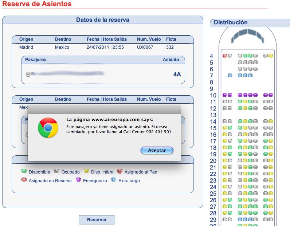
Task: Click the rightmost gray seat in row 6
Action: [255, 69]
